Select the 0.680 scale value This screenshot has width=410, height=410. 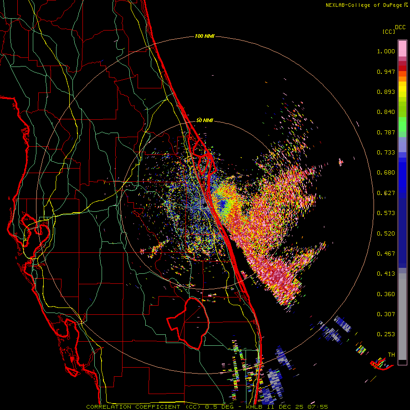tap(386, 173)
